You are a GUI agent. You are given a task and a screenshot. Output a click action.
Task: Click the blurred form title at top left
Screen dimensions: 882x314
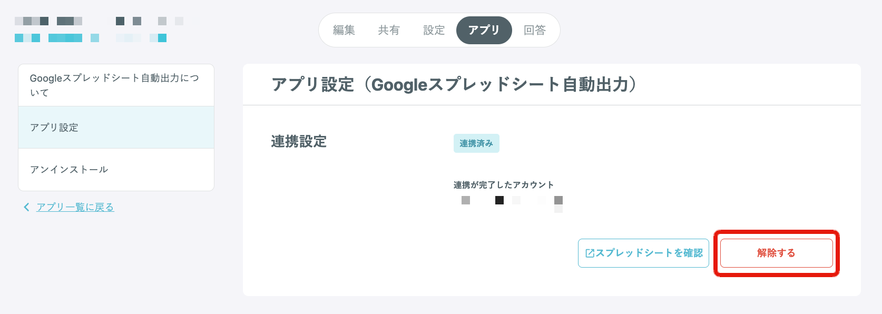(x=99, y=21)
